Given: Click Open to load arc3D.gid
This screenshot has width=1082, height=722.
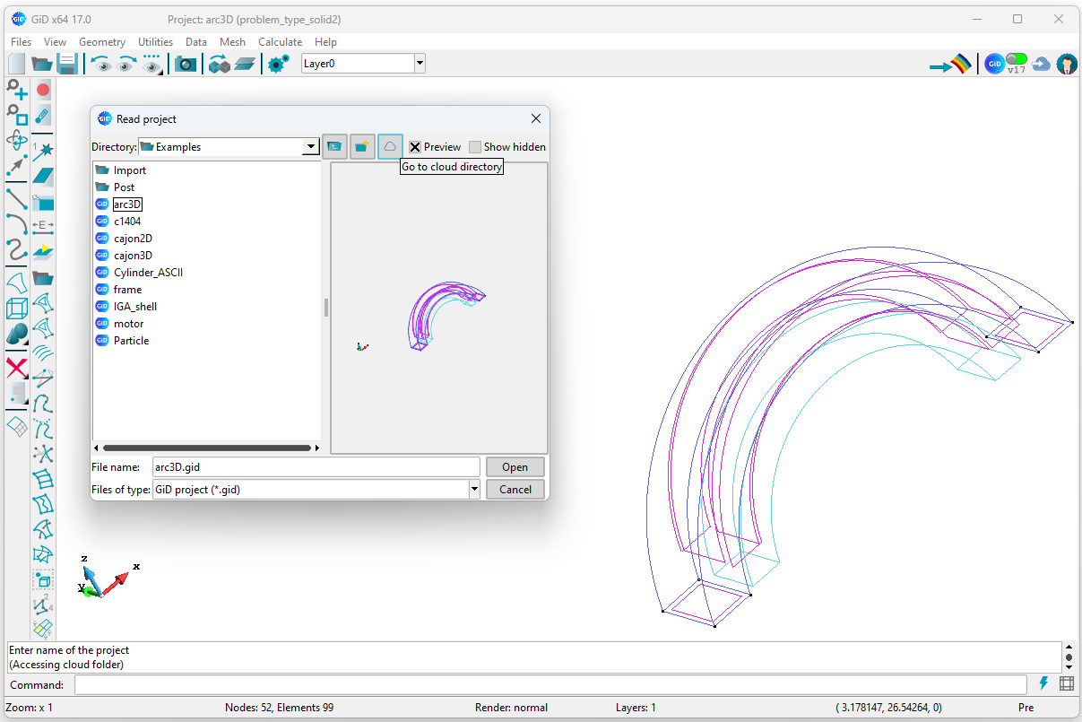Looking at the screenshot, I should pos(515,466).
